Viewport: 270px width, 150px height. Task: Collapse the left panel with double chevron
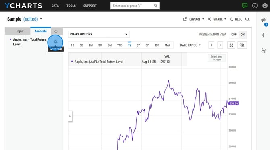pos(56,31)
